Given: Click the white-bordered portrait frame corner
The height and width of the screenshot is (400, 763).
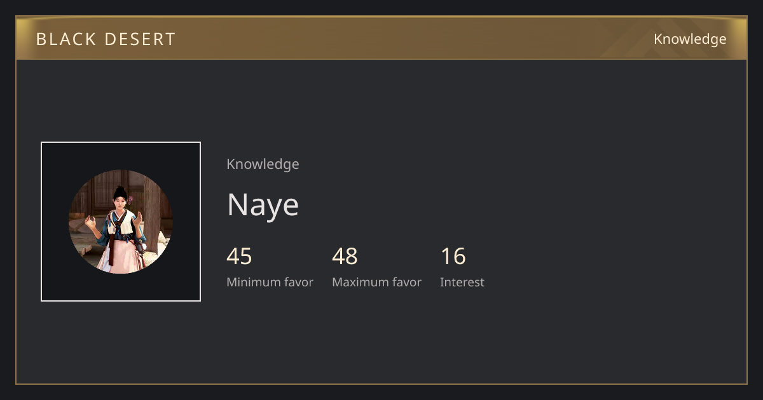Looking at the screenshot, I should click(43, 143).
